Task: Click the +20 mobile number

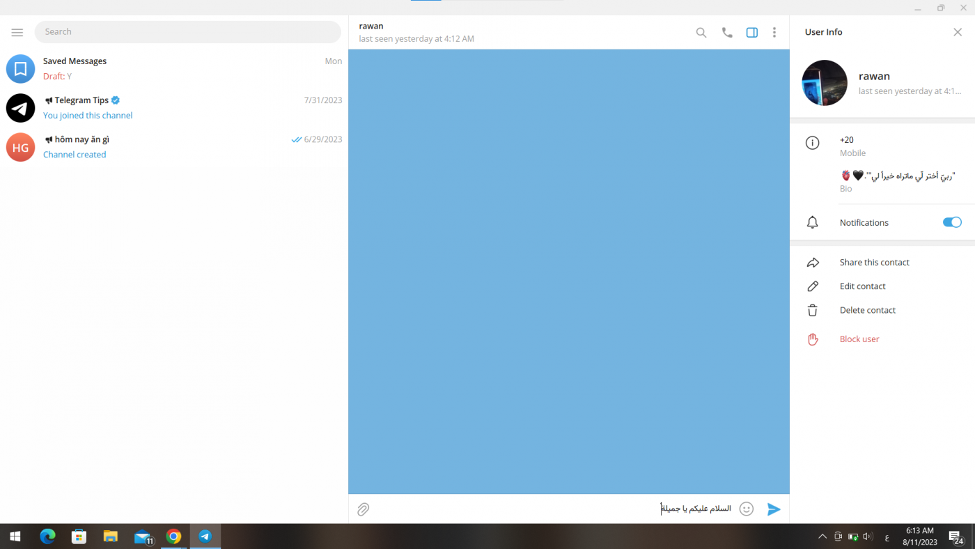Action: tap(847, 140)
